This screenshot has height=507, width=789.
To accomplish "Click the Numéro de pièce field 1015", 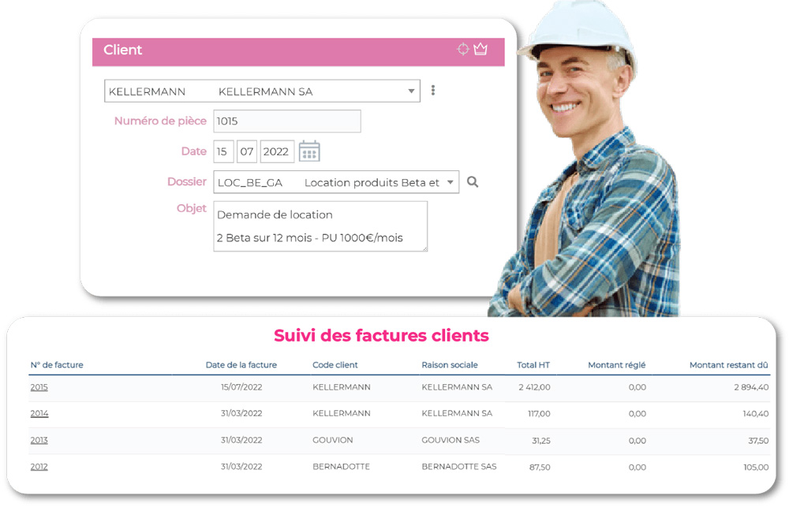I will 287,121.
